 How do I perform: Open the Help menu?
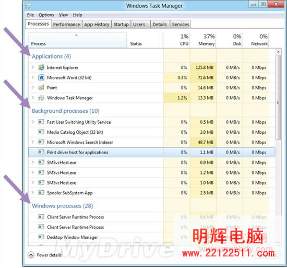(x=78, y=15)
